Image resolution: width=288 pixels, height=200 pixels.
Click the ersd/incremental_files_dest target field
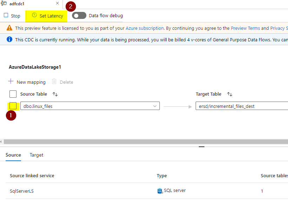click(242, 106)
